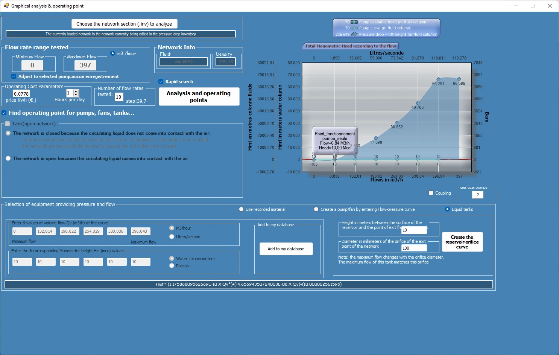Click the Maximum Flow field showing 397
The width and height of the screenshot is (559, 355).
(x=85, y=65)
